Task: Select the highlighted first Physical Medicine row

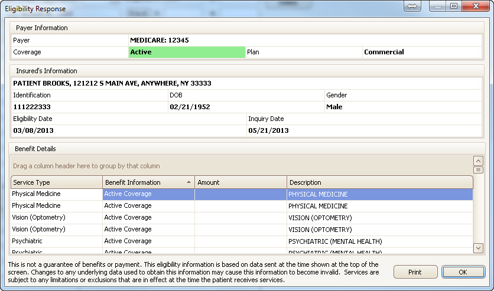Action: point(56,194)
